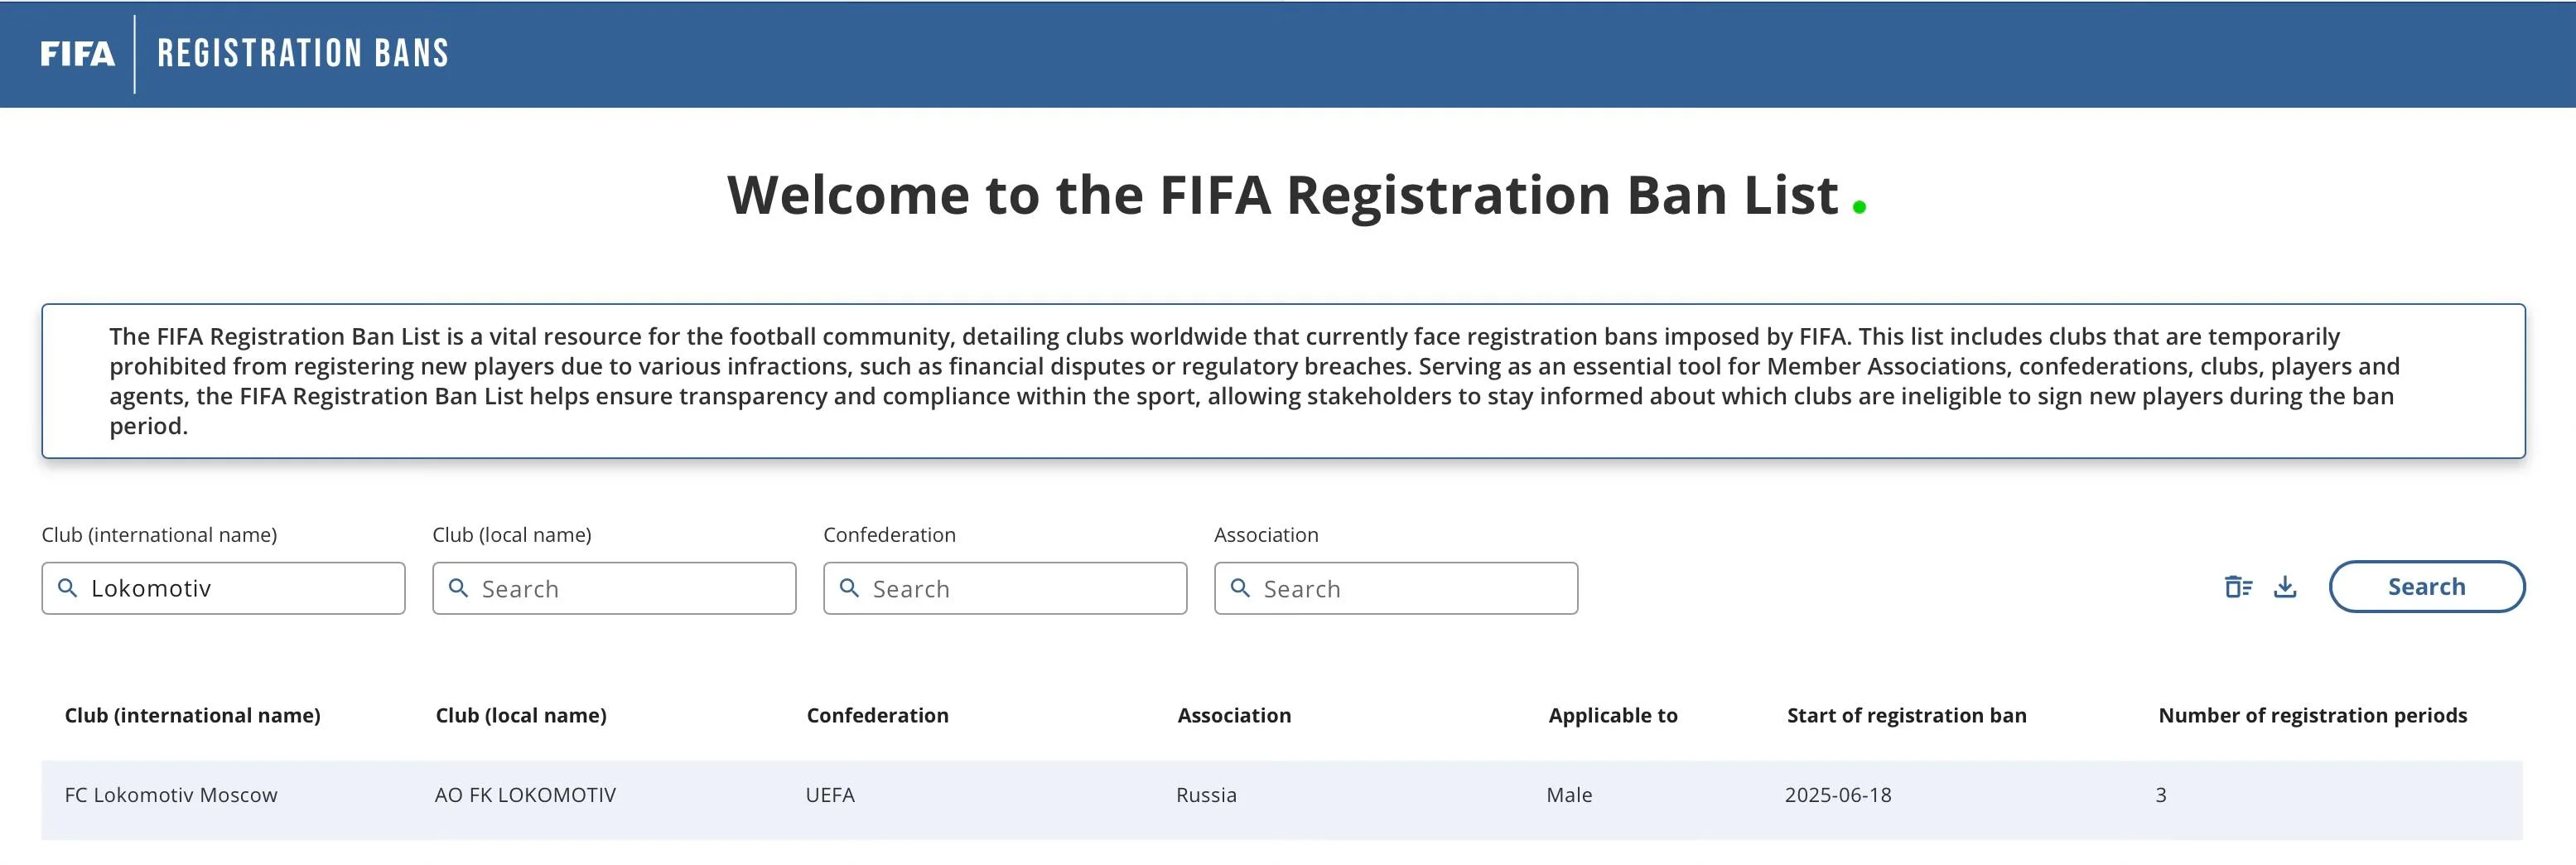
Task: Focus the Club international name input containing Lokomotiv
Action: tap(240, 588)
